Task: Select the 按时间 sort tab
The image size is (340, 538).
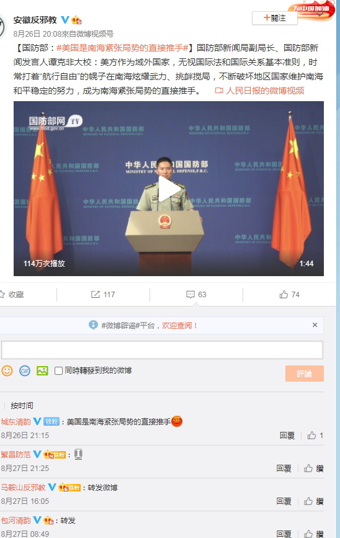Action: pyautogui.click(x=22, y=406)
